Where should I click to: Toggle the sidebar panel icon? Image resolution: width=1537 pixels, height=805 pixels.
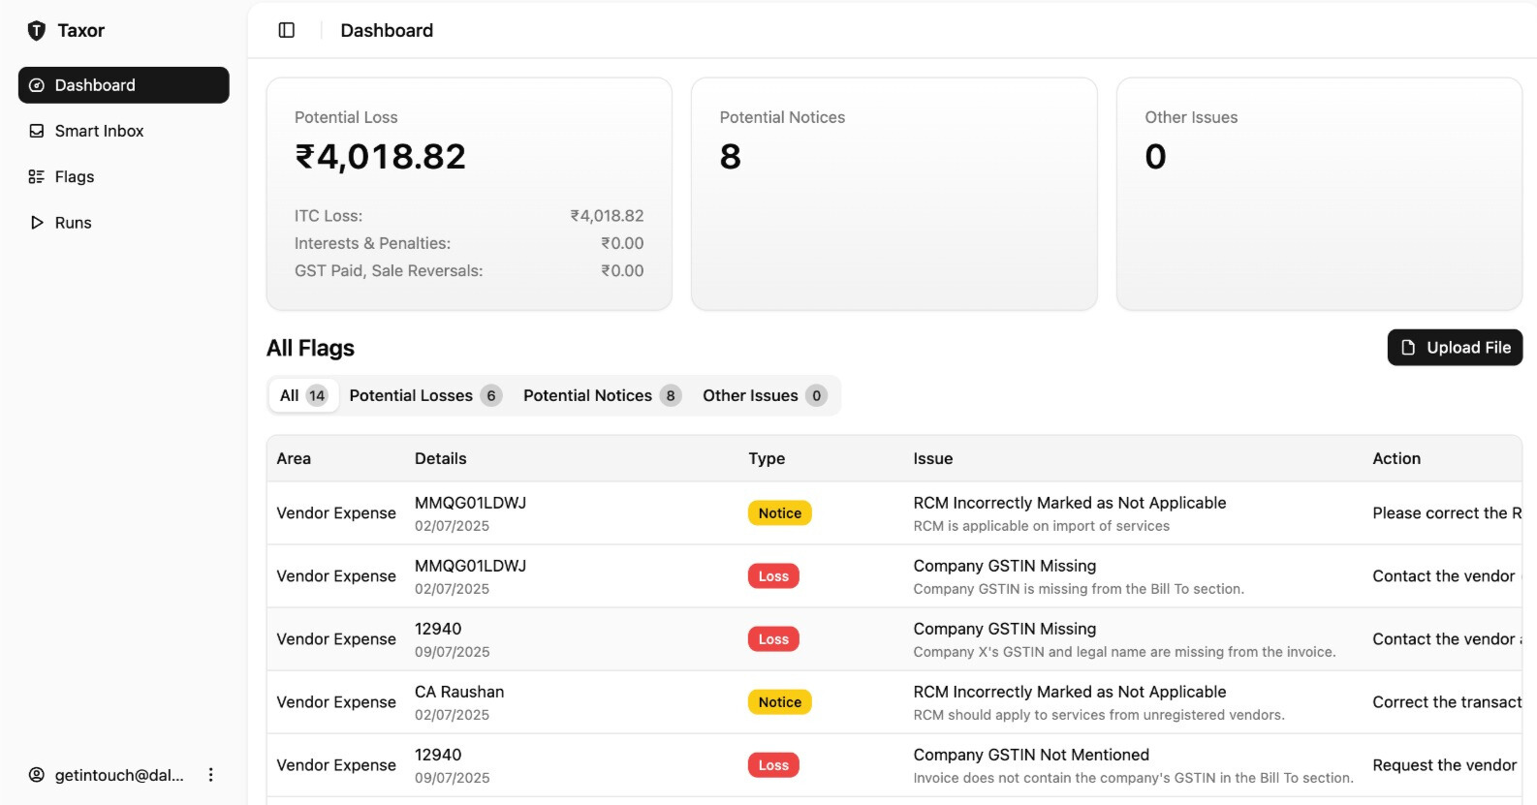(287, 30)
